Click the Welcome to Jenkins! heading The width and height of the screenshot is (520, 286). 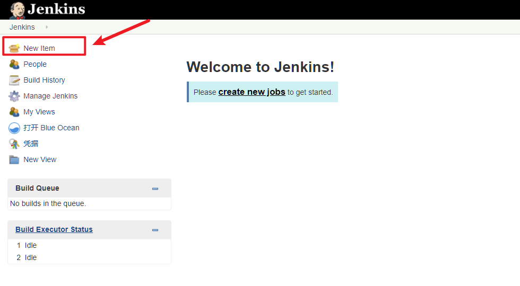click(x=261, y=67)
